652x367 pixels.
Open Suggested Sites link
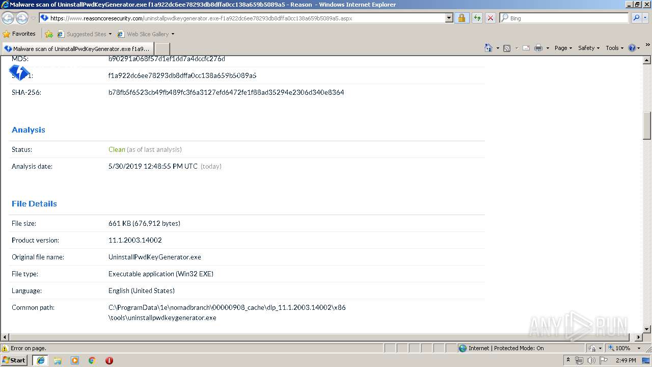click(84, 34)
